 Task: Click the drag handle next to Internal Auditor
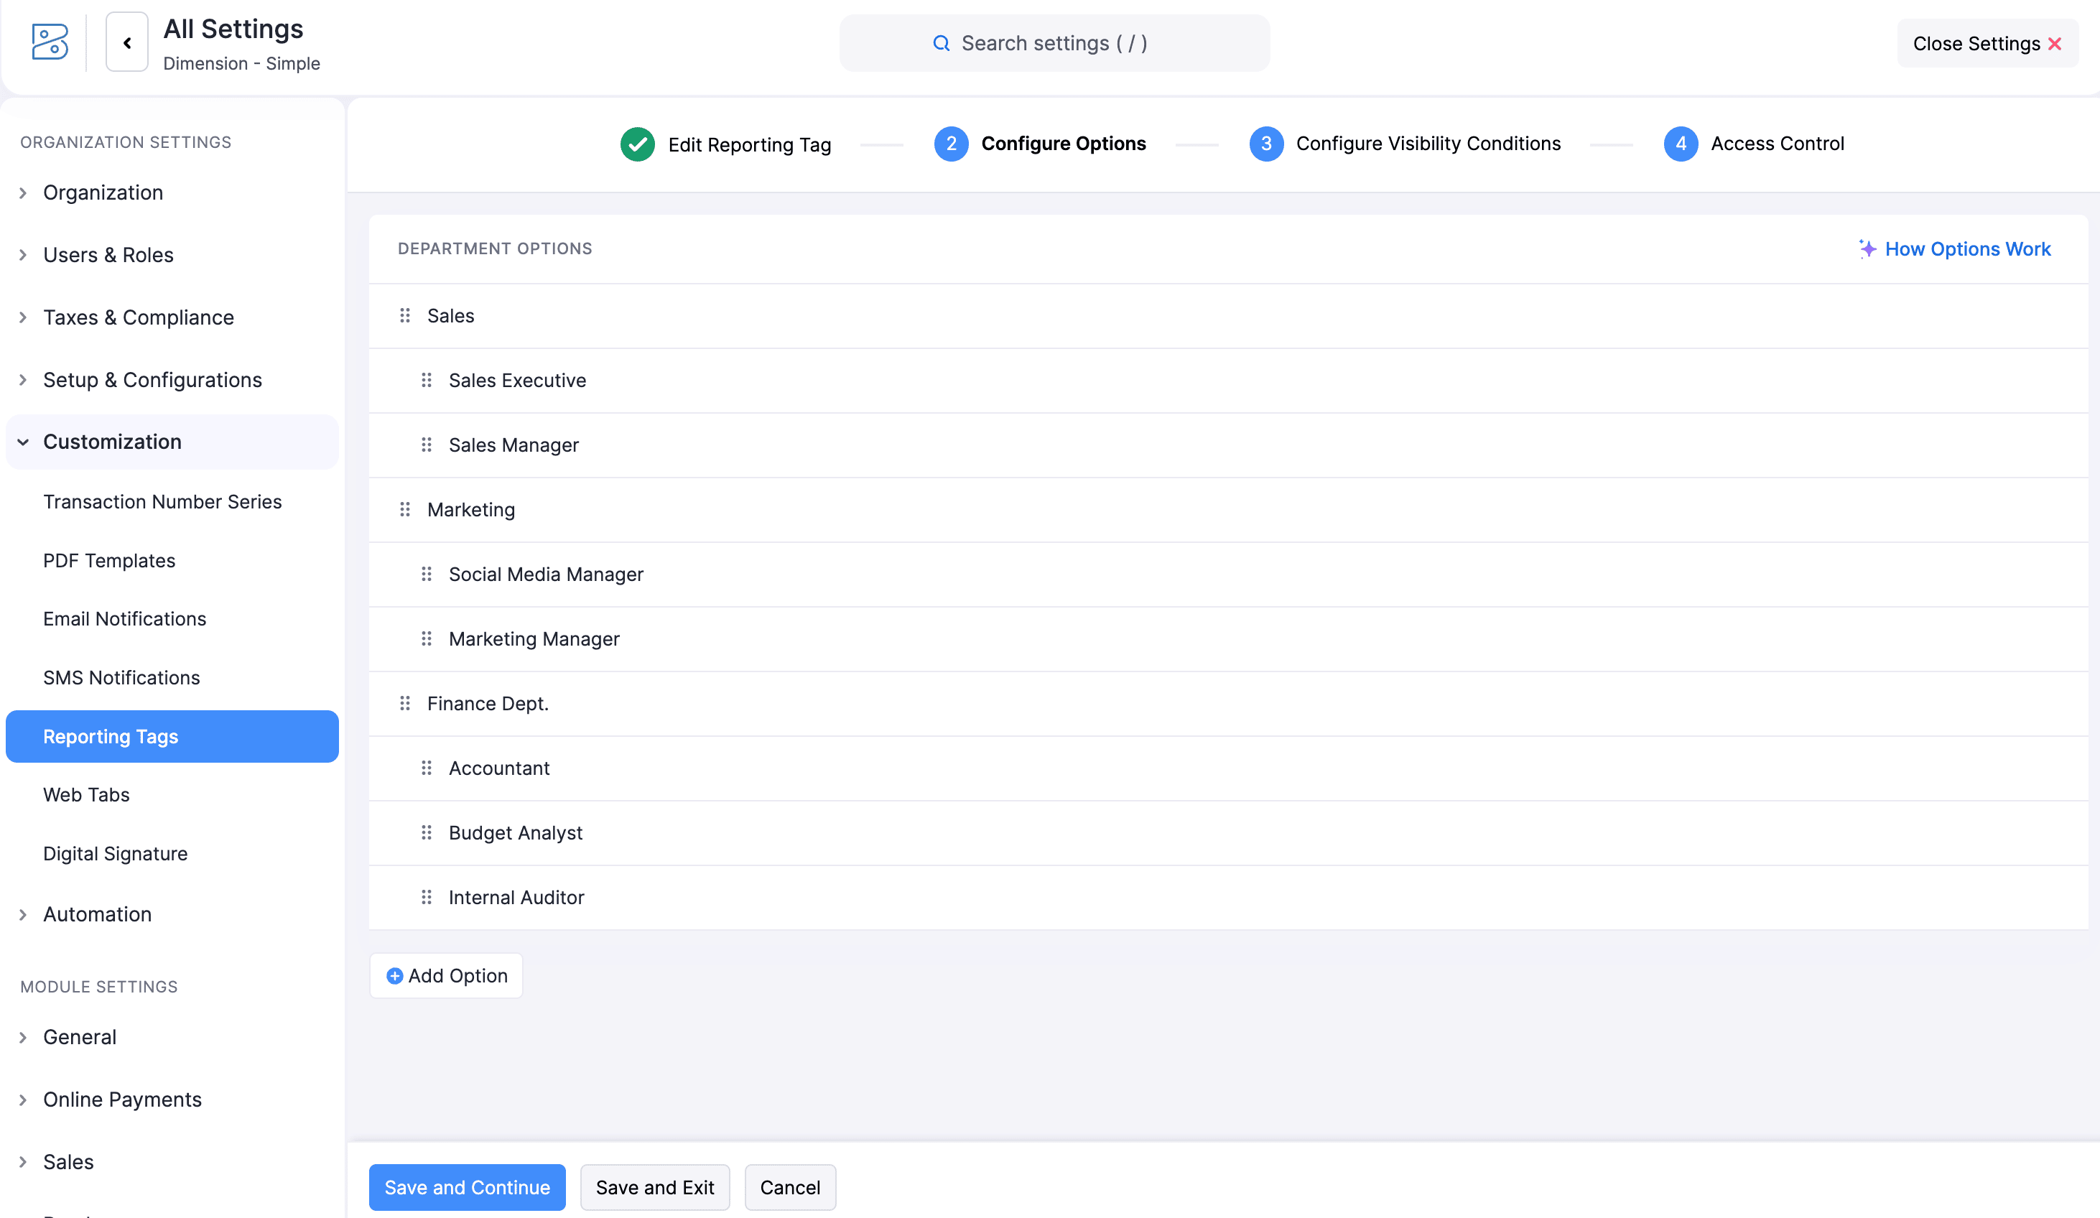coord(427,897)
